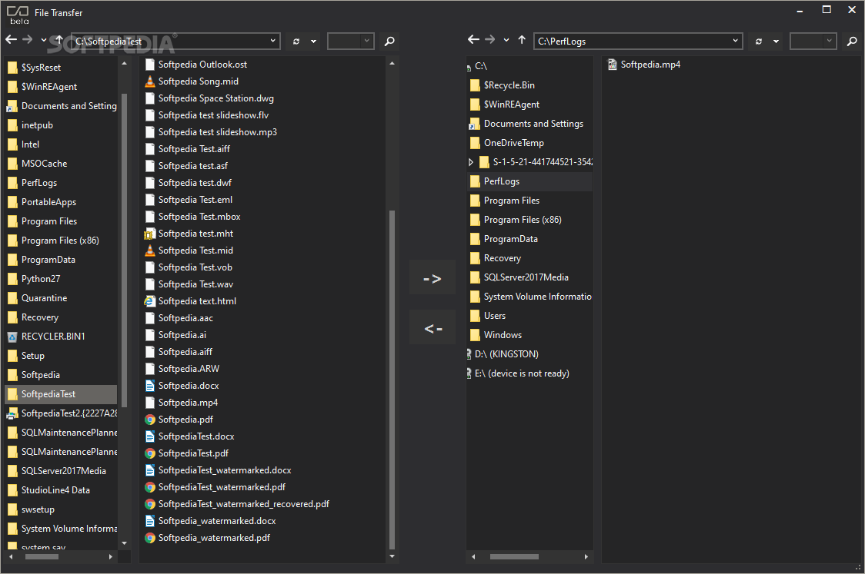Select SoftpediaTest2 printer-style folder icon
This screenshot has height=574, width=865.
click(x=12, y=413)
